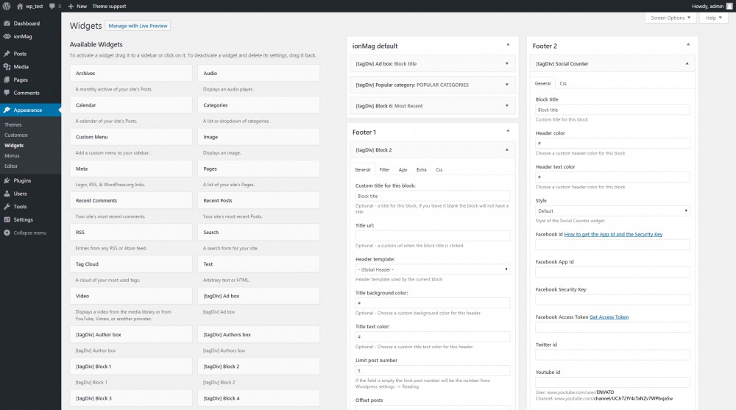Viewport: 736px width, 410px height.
Task: Click Title background color field
Action: pyautogui.click(x=433, y=303)
